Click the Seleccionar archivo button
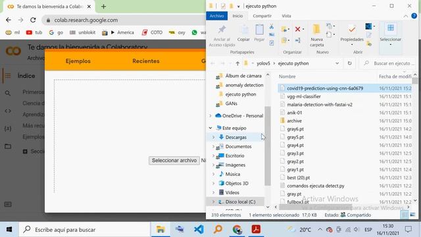421x237 pixels. [x=174, y=161]
